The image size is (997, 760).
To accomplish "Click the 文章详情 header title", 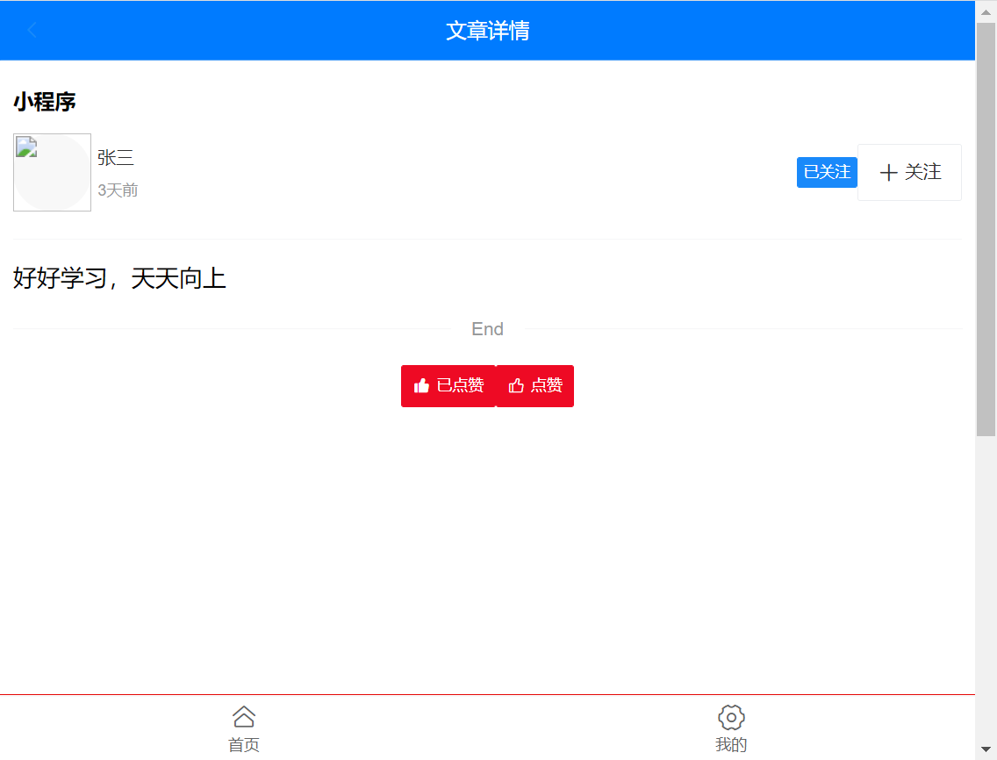I will point(487,30).
